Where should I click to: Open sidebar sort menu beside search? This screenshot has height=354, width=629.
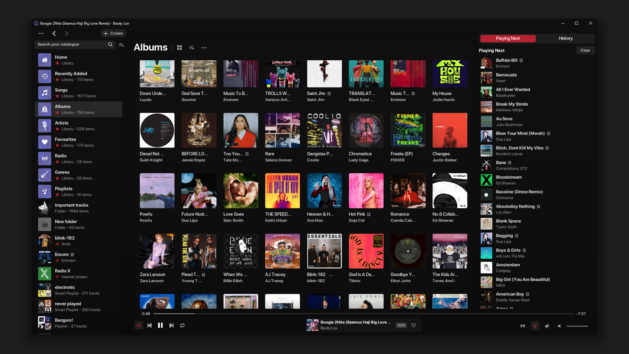(121, 45)
